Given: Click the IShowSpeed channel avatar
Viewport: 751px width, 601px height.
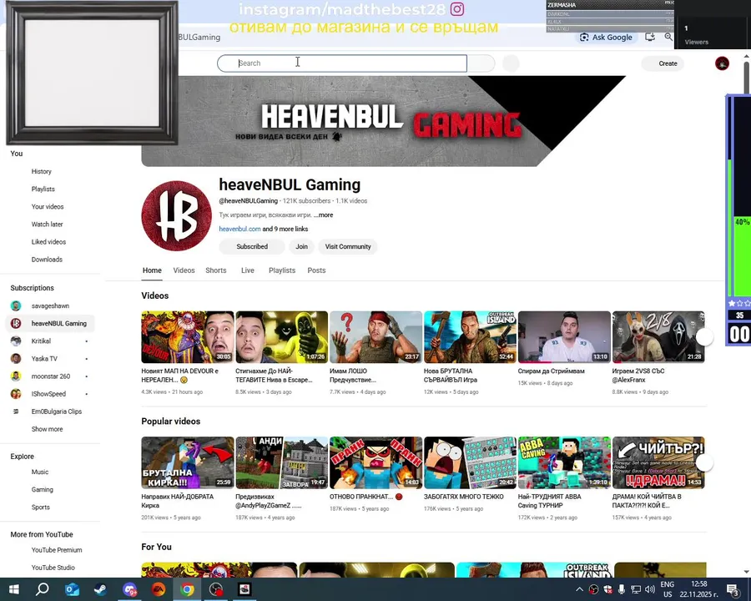Looking at the screenshot, I should click(x=16, y=394).
